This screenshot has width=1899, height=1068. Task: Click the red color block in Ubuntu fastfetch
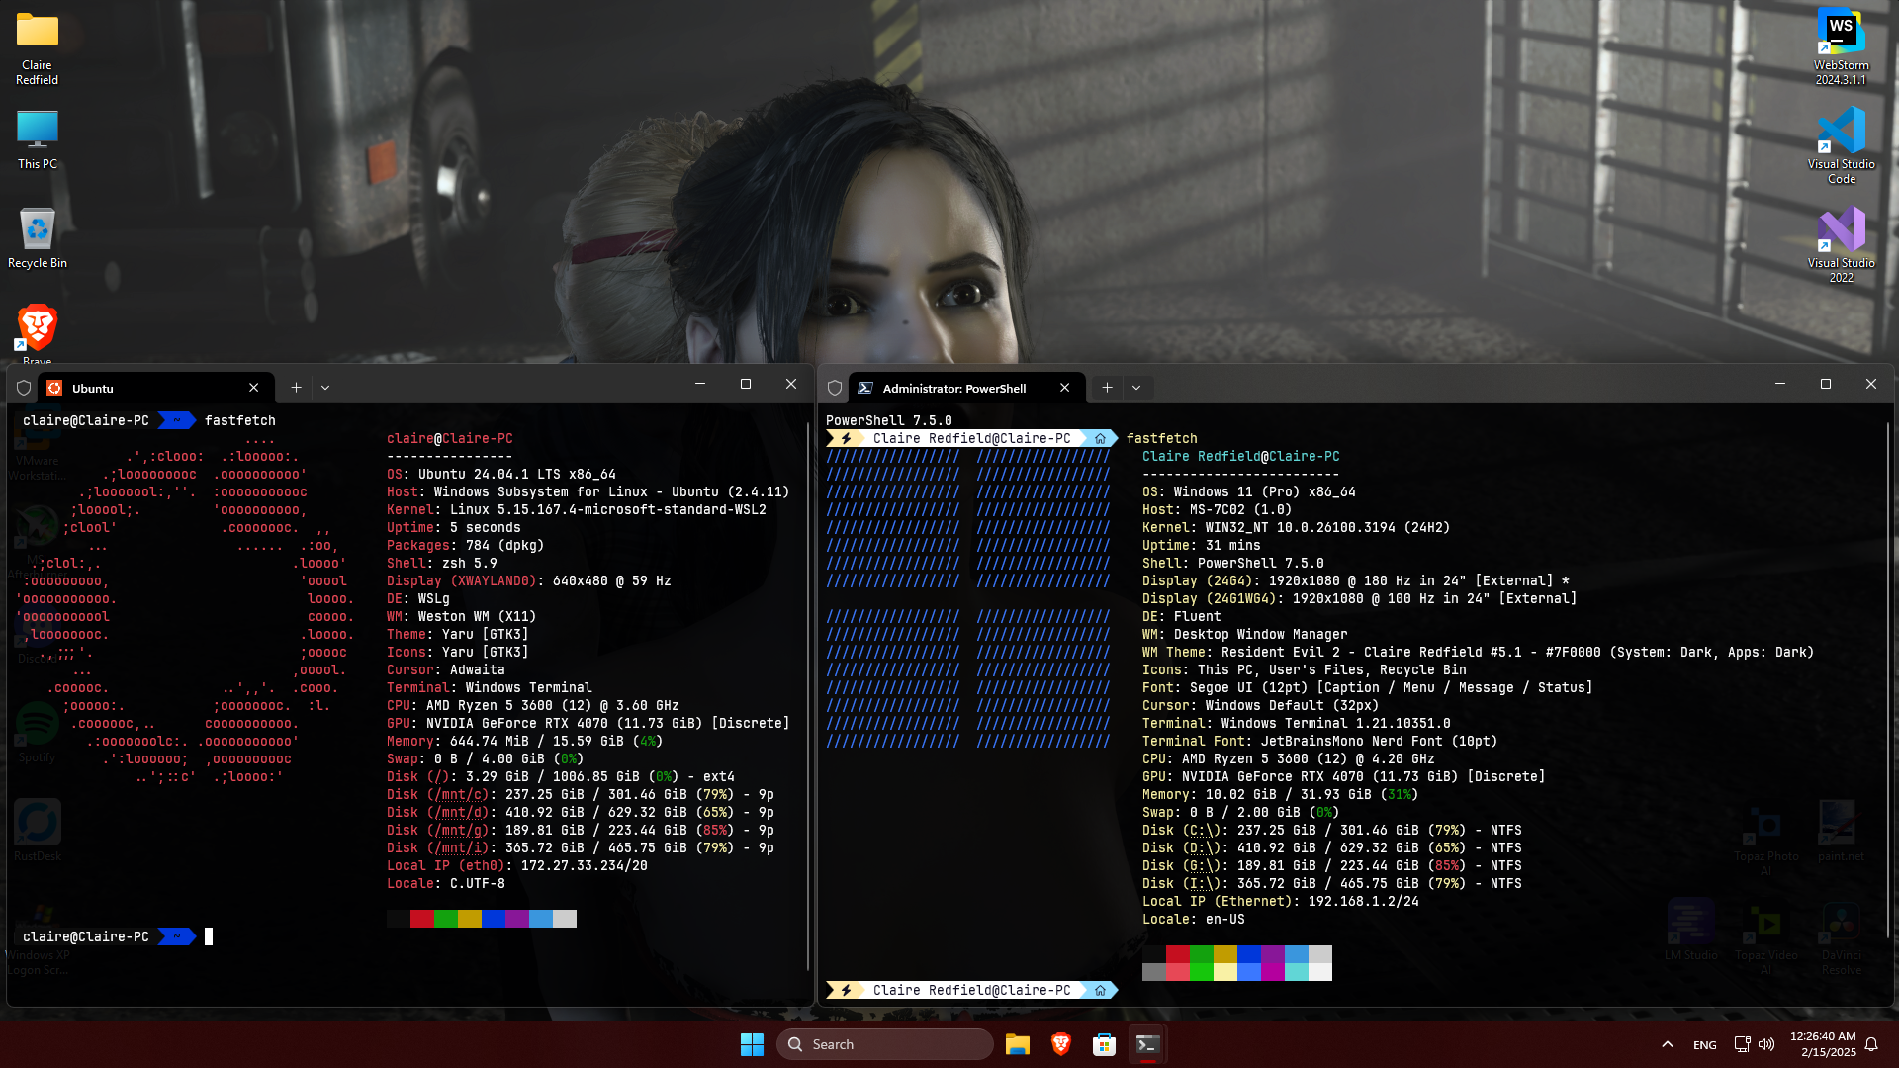click(x=421, y=919)
